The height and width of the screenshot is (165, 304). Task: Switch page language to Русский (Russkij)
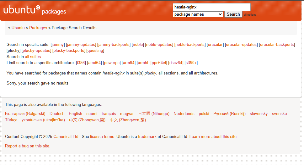coord(230,113)
